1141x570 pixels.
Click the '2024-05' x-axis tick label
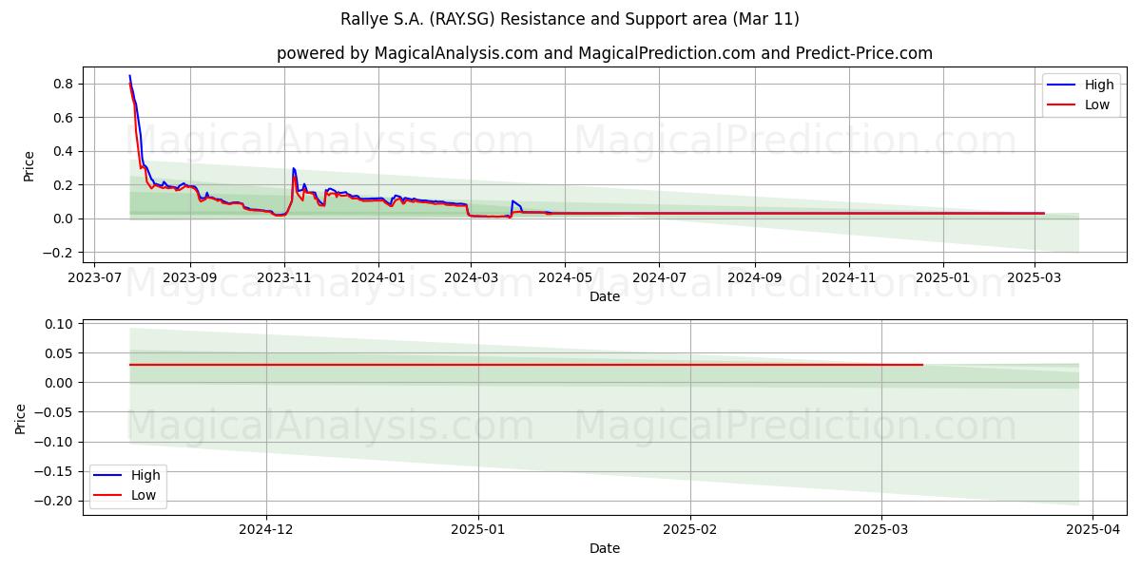tap(565, 277)
